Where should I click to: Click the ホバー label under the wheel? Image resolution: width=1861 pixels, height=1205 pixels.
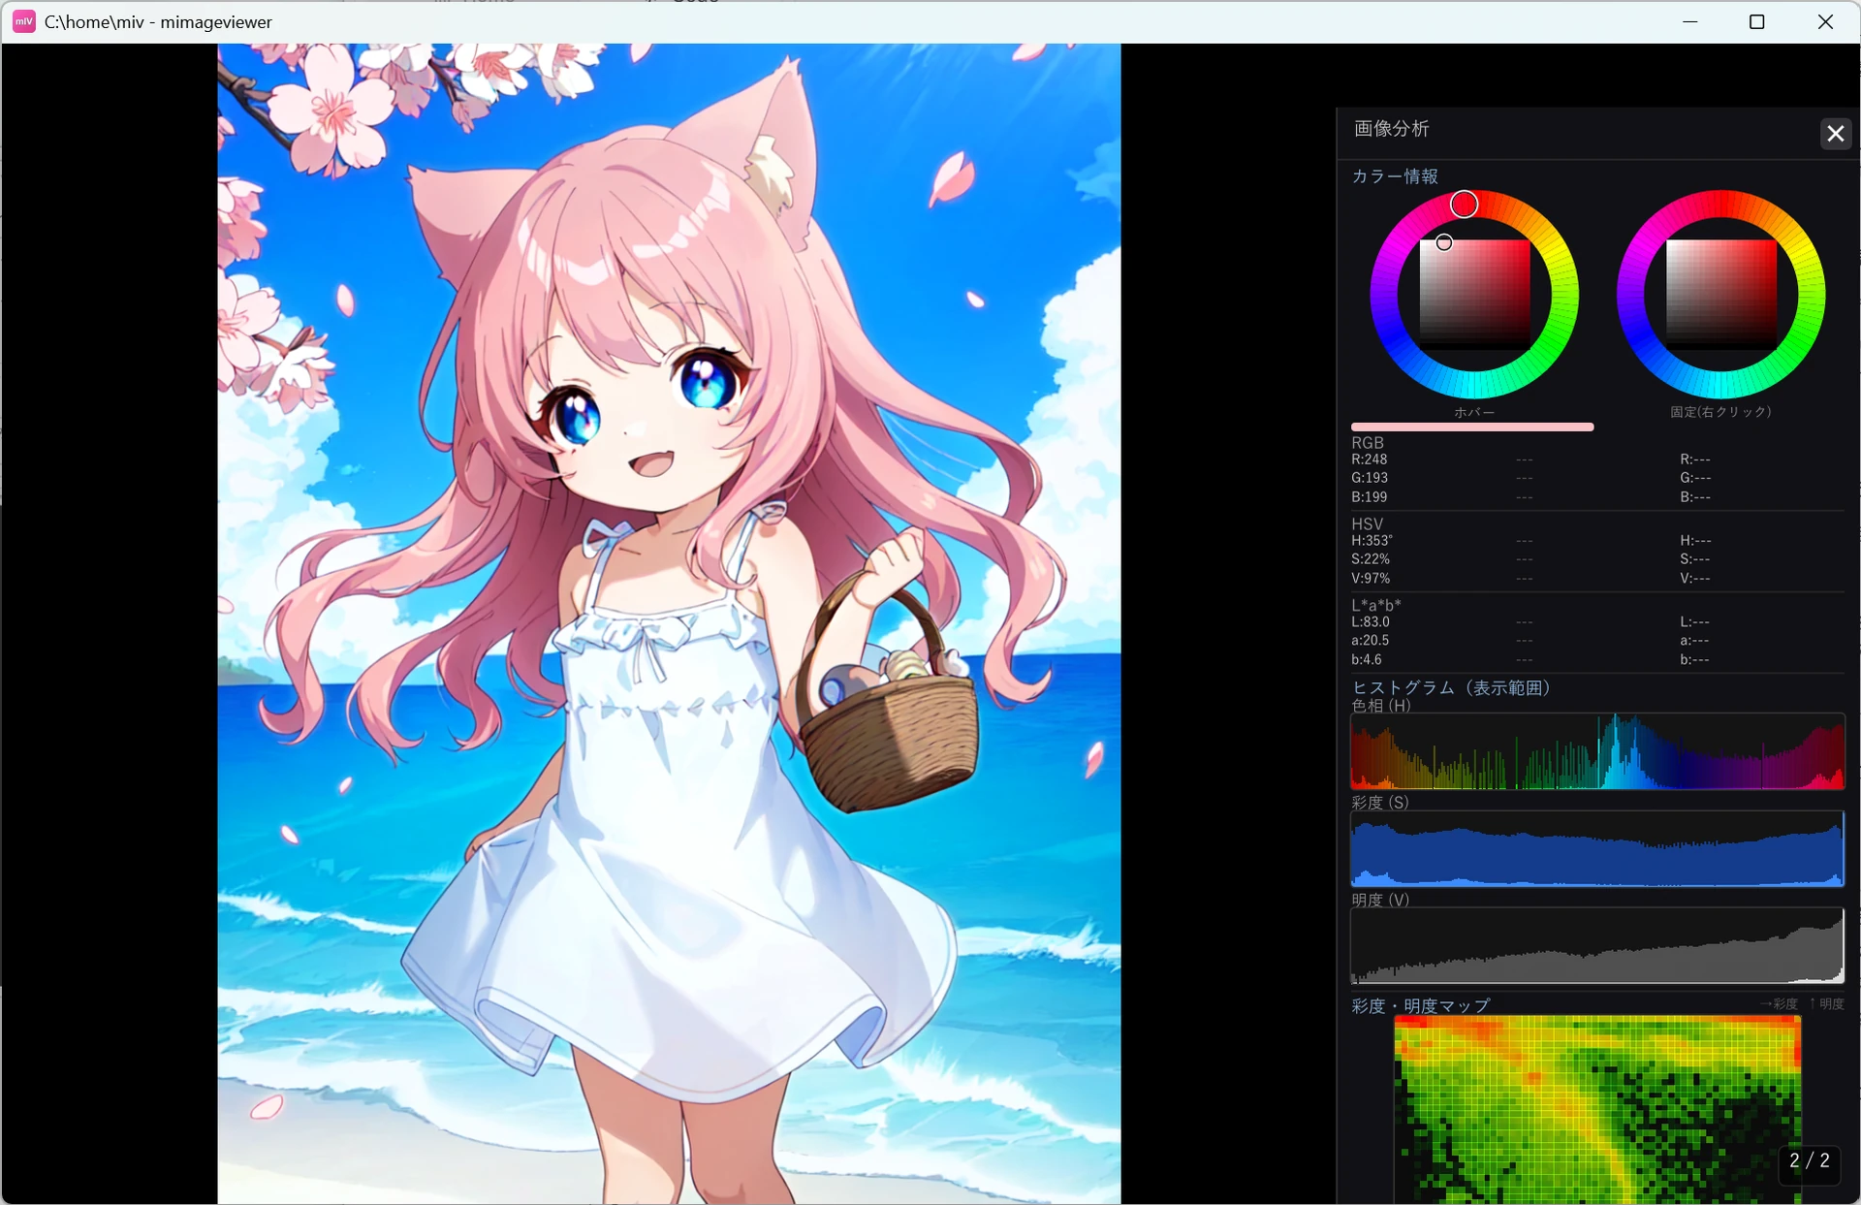(1474, 412)
